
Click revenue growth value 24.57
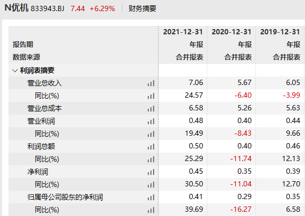[x=194, y=95]
